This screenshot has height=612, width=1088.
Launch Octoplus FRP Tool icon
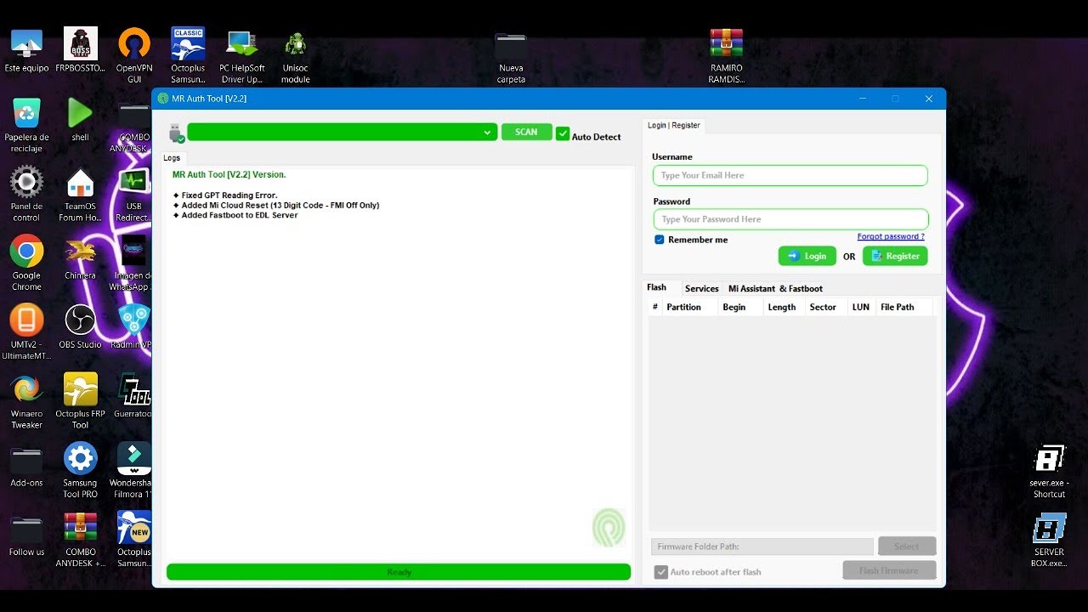[80, 400]
